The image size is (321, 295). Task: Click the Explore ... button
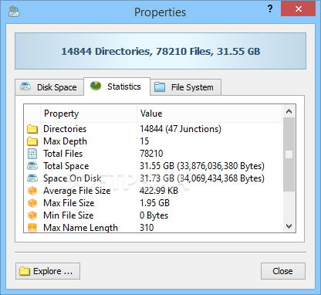(48, 271)
